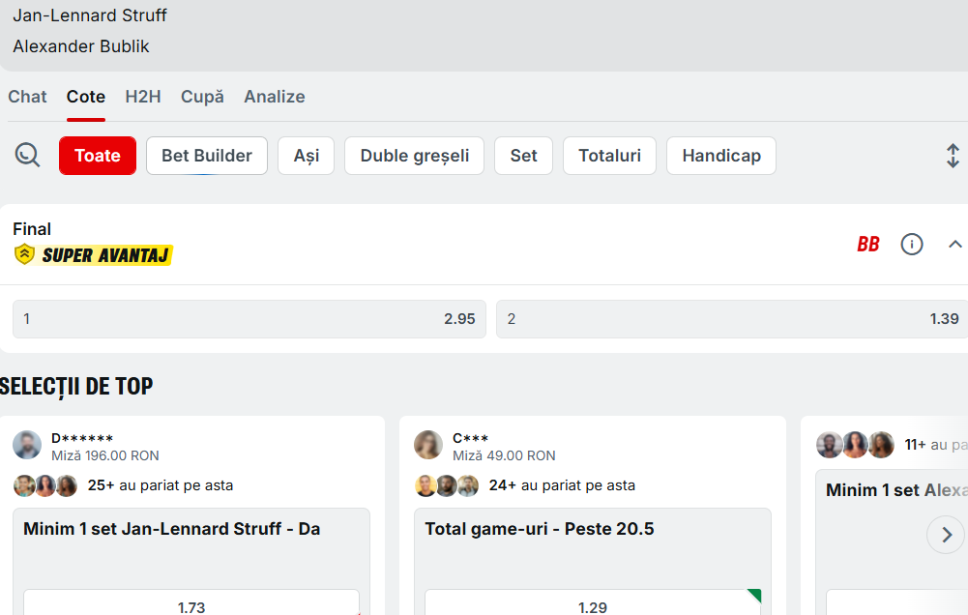Click player name Jan-Lennard Struff
This screenshot has width=968, height=615.
tap(90, 15)
